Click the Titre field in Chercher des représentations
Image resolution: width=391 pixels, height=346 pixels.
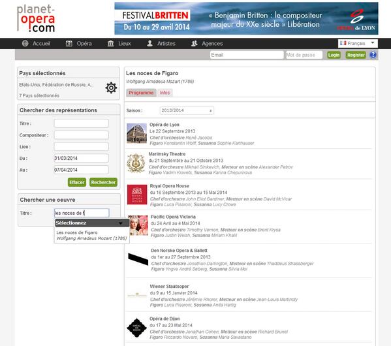click(82, 123)
